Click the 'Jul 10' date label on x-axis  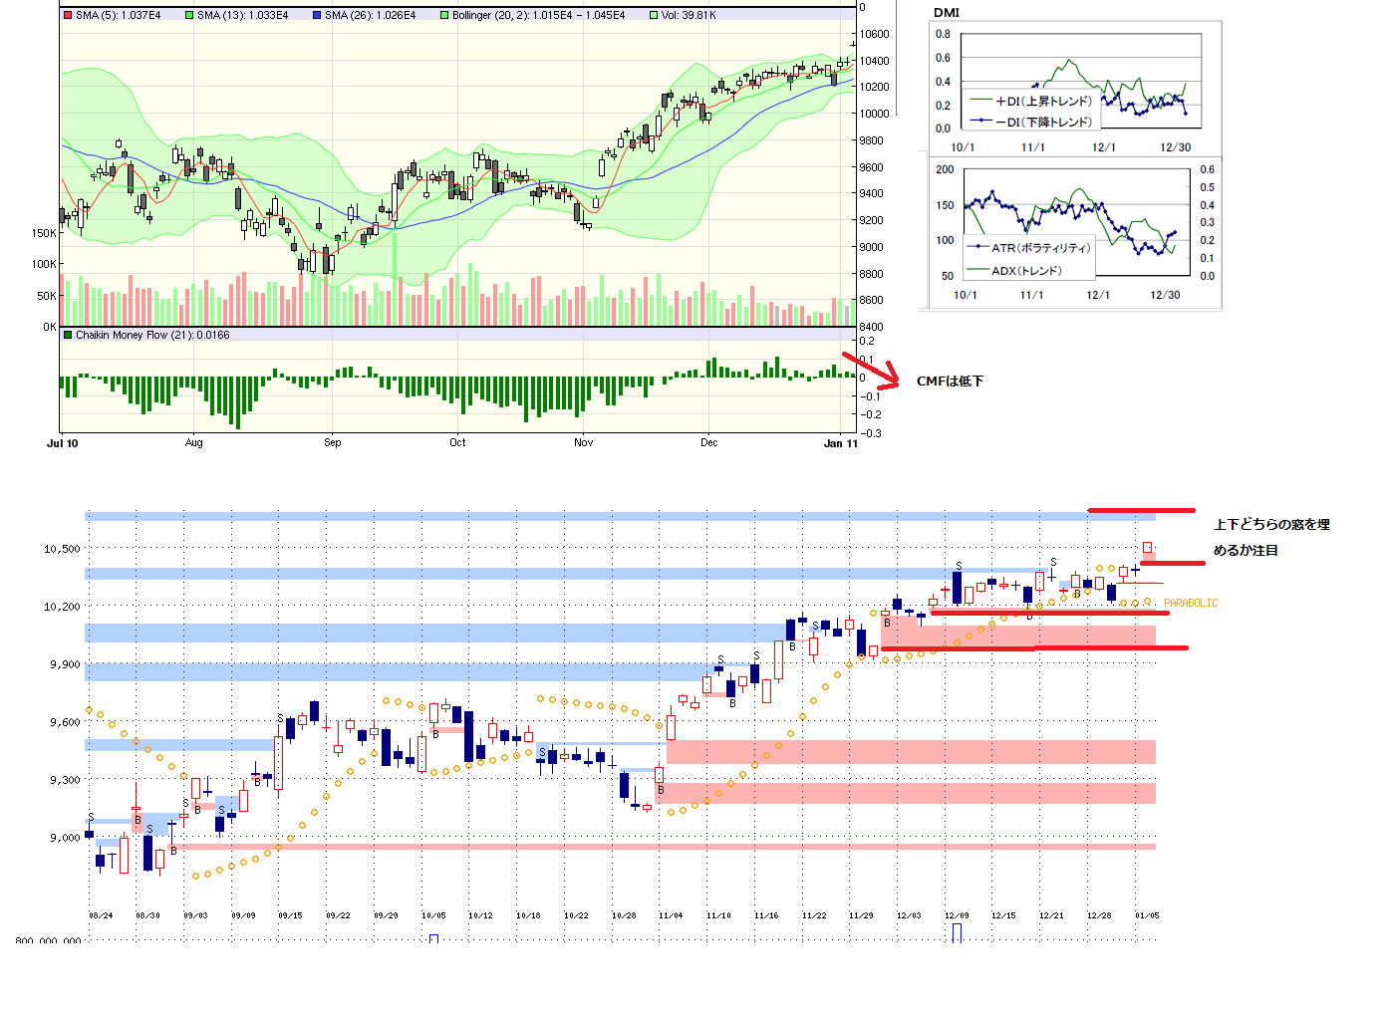pyautogui.click(x=63, y=443)
